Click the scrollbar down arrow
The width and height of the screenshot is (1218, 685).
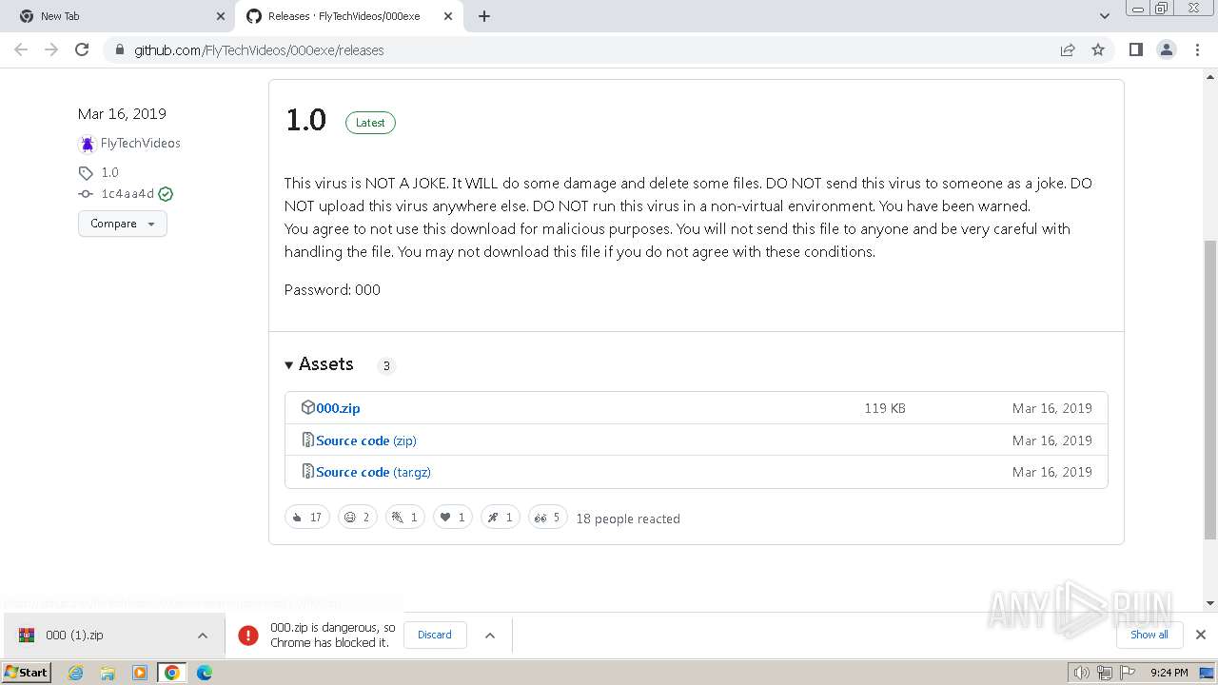(x=1210, y=603)
